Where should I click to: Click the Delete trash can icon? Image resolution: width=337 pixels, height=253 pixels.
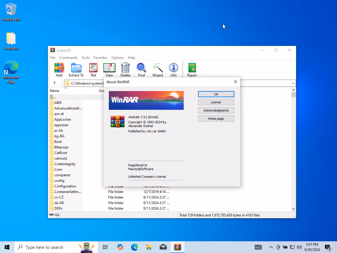coord(125,70)
